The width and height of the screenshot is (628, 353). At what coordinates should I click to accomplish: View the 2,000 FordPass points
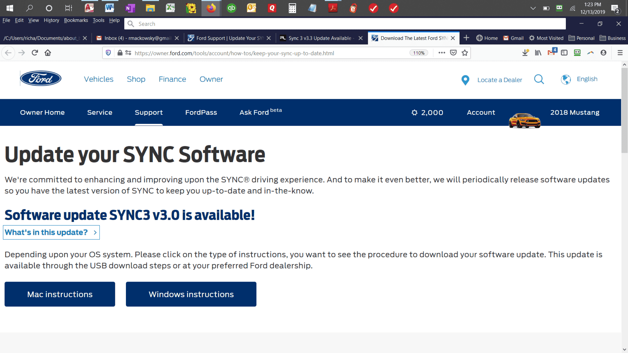[427, 113]
